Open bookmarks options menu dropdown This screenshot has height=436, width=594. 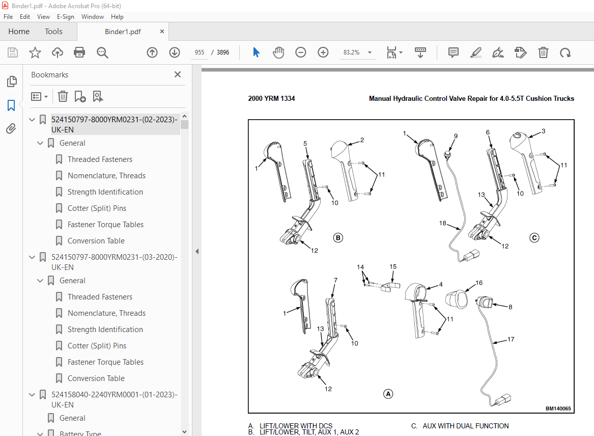coord(39,96)
